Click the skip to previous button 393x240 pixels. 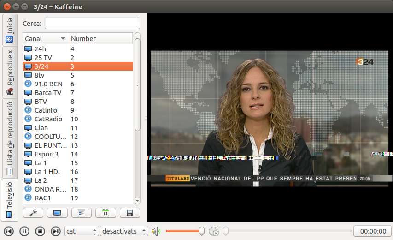pyautogui.click(x=8, y=231)
